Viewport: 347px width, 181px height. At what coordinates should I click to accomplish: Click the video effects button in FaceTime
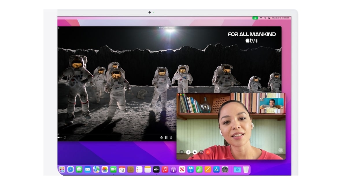(280, 150)
